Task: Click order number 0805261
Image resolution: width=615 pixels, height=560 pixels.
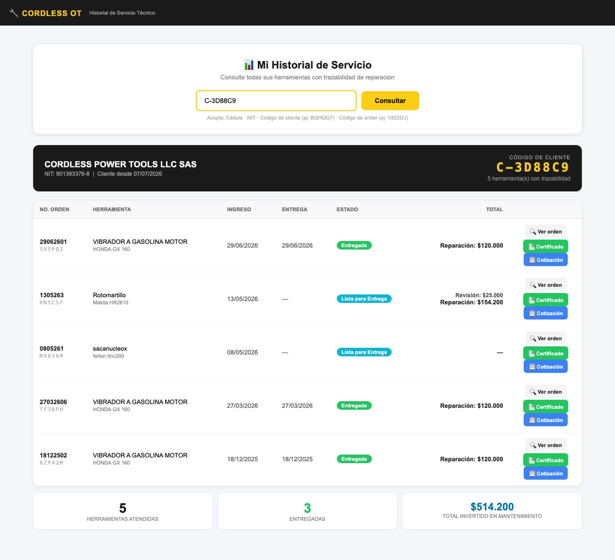Action: [52, 348]
